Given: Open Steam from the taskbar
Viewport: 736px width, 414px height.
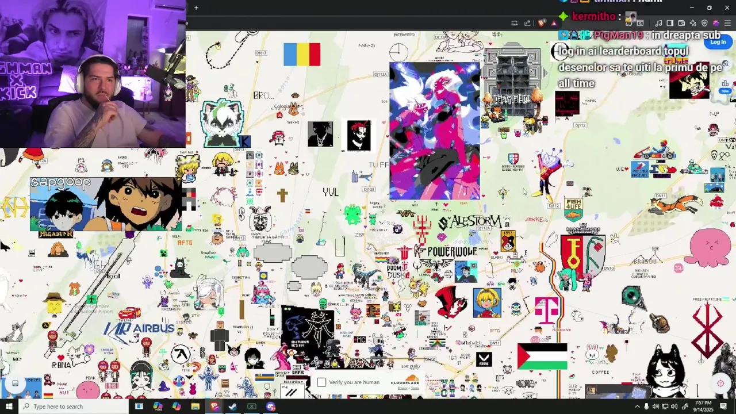Looking at the screenshot, I should (233, 407).
